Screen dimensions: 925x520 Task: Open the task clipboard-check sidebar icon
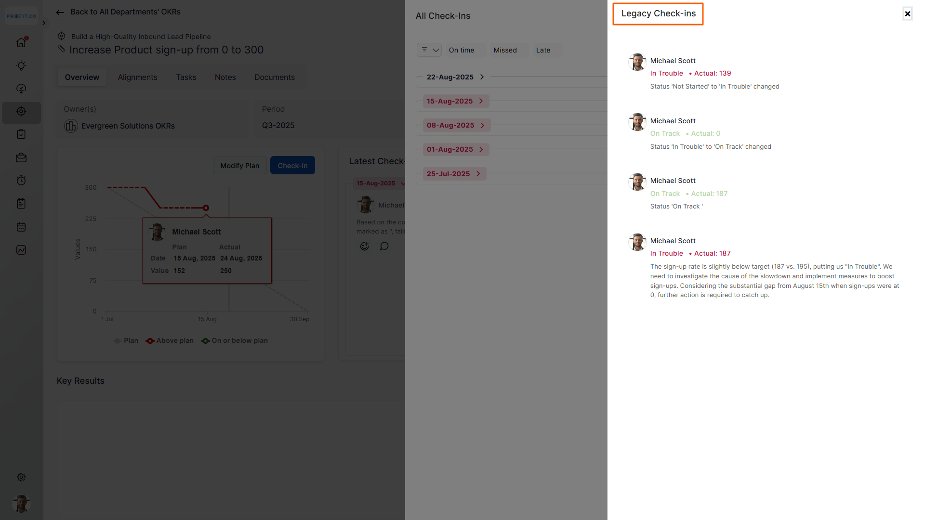click(21, 134)
